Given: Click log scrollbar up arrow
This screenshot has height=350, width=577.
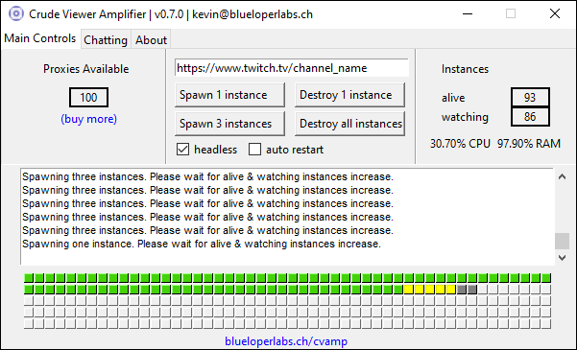Looking at the screenshot, I should 562,176.
